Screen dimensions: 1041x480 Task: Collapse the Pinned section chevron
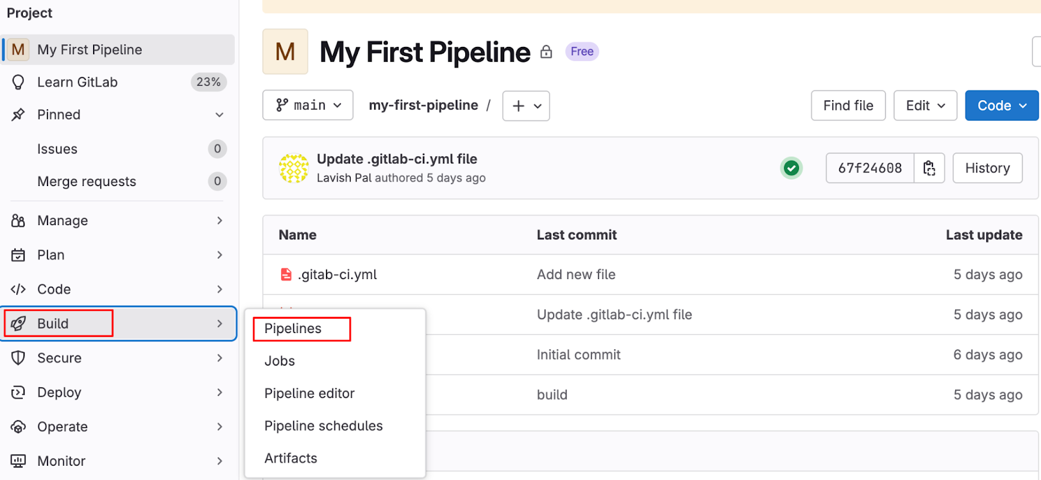[219, 114]
